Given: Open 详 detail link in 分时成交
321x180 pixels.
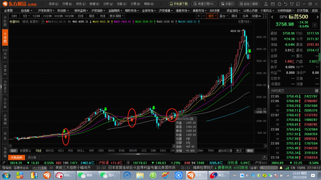Looking at the screenshot, I should pos(317,91).
